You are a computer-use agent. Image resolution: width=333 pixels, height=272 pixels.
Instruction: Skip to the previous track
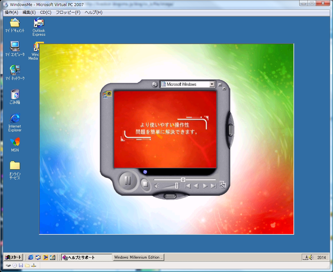(x=188, y=186)
